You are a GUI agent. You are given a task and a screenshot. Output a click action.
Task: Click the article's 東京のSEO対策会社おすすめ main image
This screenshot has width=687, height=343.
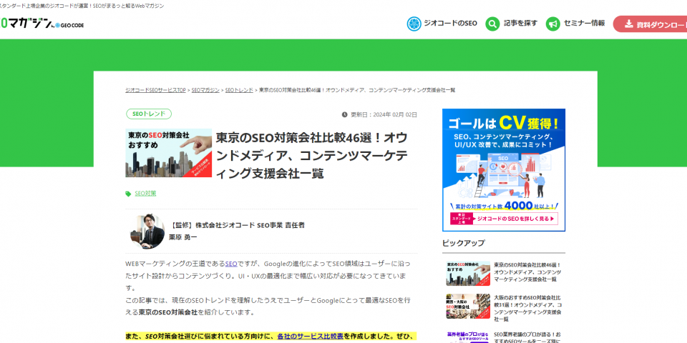tap(169, 153)
